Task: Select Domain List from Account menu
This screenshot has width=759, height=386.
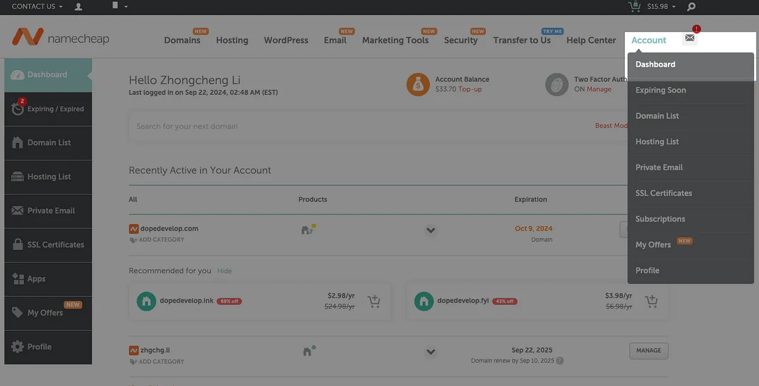Action: pos(657,116)
